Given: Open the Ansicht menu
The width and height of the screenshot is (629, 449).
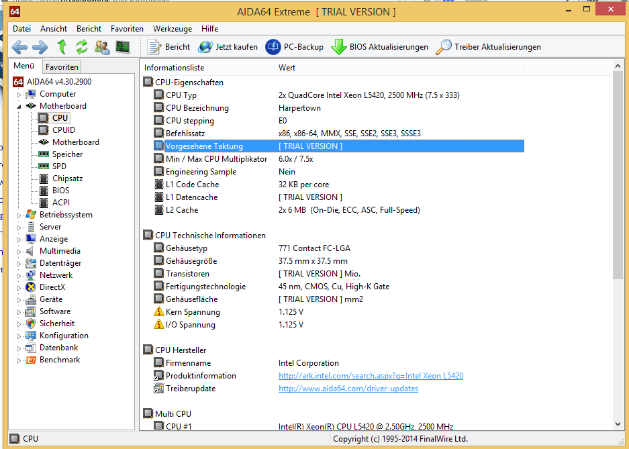Looking at the screenshot, I should [54, 29].
